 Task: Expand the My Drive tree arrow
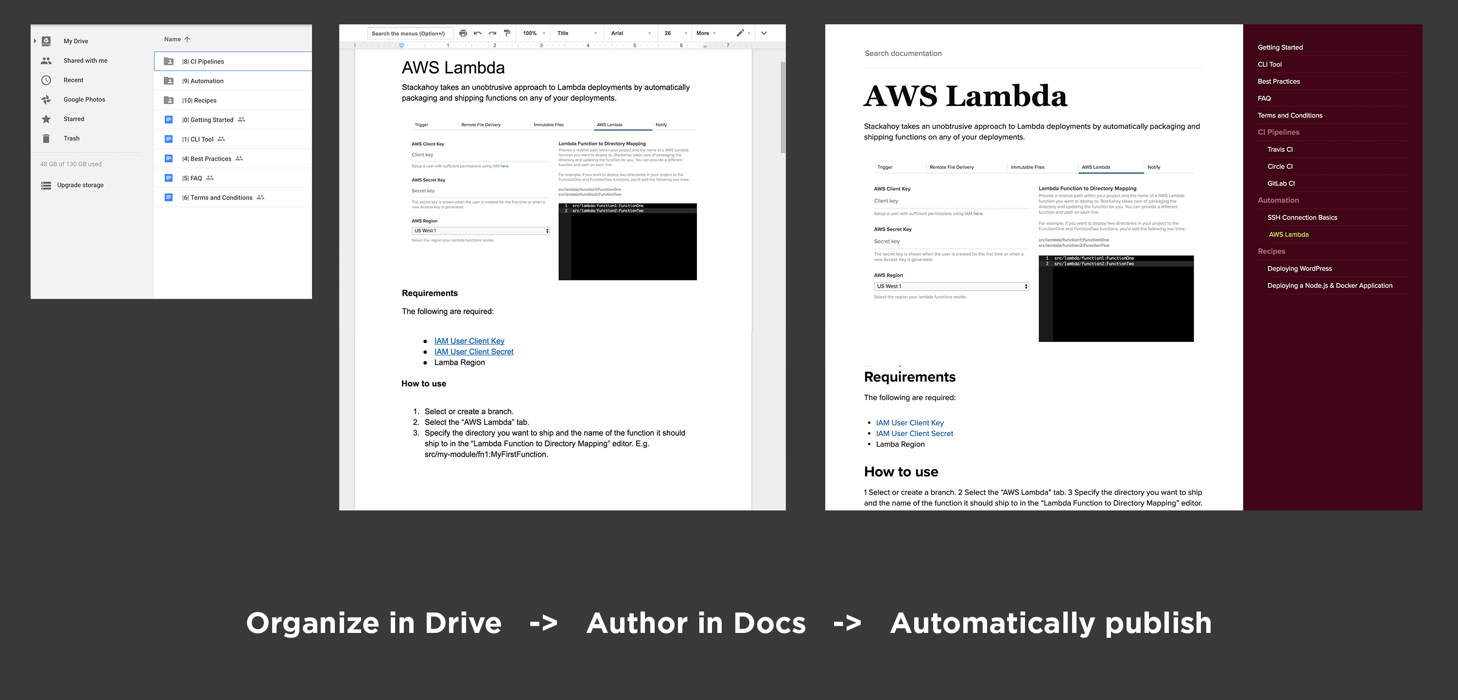coord(35,41)
